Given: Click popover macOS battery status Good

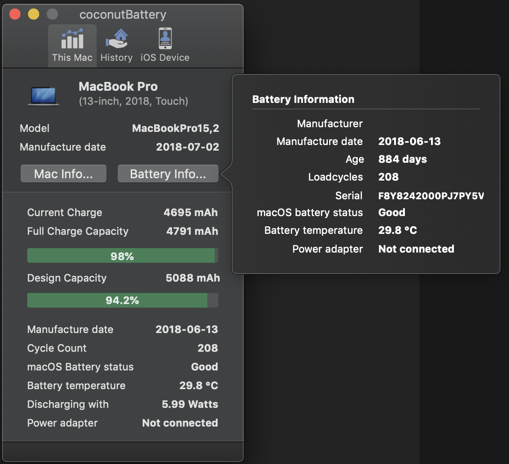Looking at the screenshot, I should coord(392,212).
